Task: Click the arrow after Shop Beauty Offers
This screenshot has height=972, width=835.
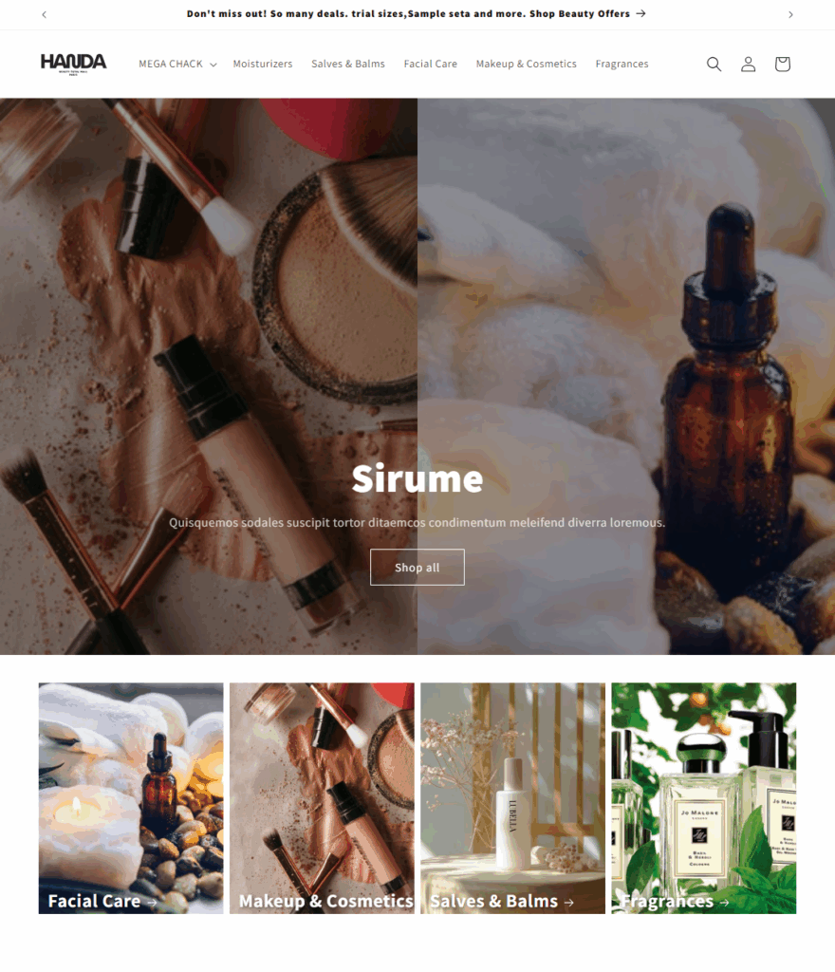Action: (640, 13)
